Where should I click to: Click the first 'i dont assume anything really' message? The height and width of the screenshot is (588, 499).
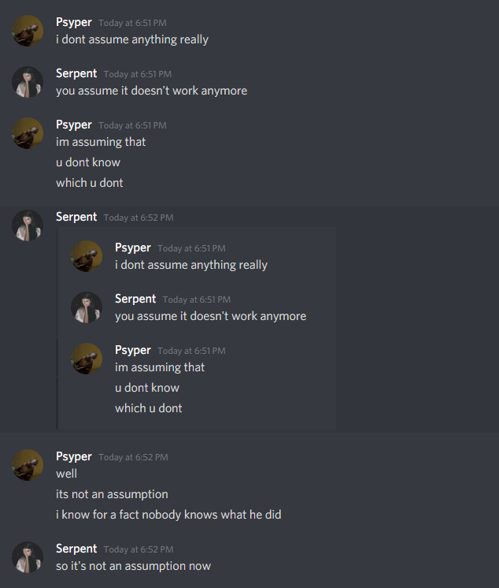pyautogui.click(x=132, y=39)
